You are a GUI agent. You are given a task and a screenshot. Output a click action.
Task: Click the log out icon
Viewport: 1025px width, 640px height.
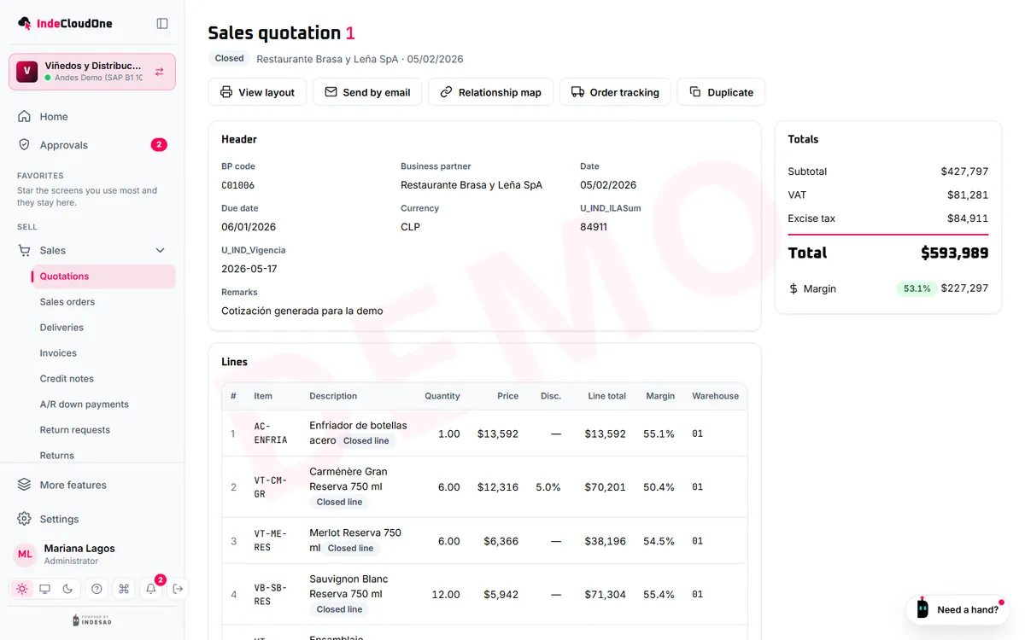coord(178,589)
